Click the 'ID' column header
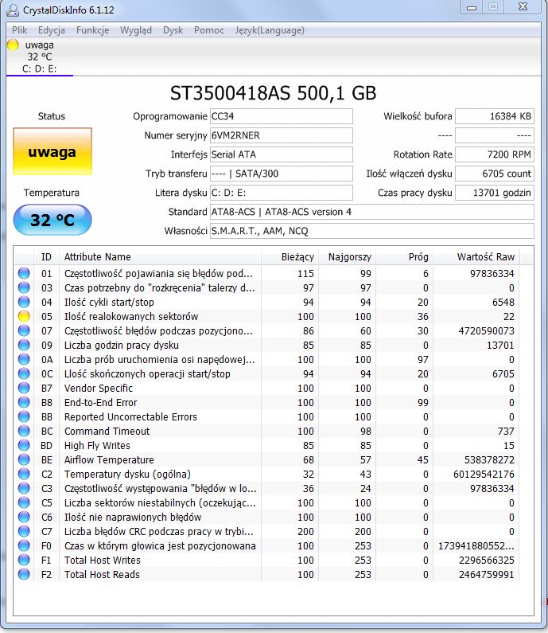This screenshot has height=633, width=548. click(x=46, y=256)
